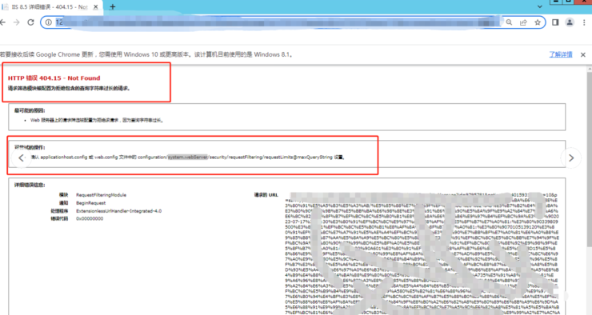Click ExtensionlessUrlHandler-Integrated-4.0 handler text
Viewport: 592px width, 315px height.
(x=118, y=211)
